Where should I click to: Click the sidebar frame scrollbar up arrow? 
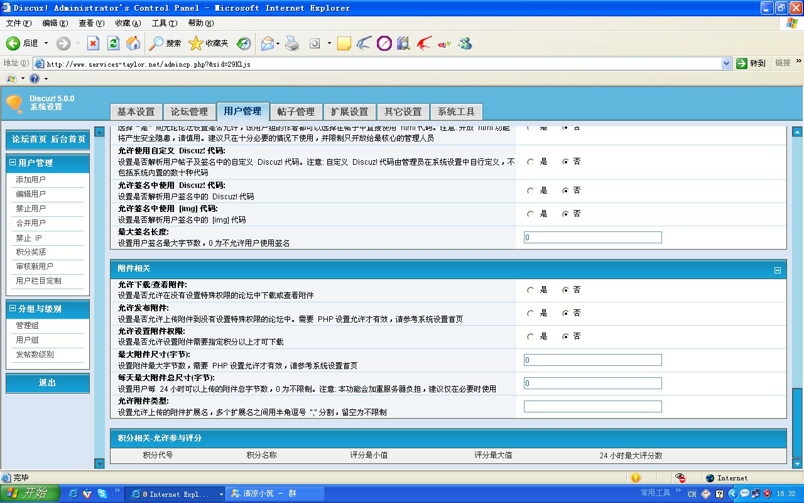(99, 132)
